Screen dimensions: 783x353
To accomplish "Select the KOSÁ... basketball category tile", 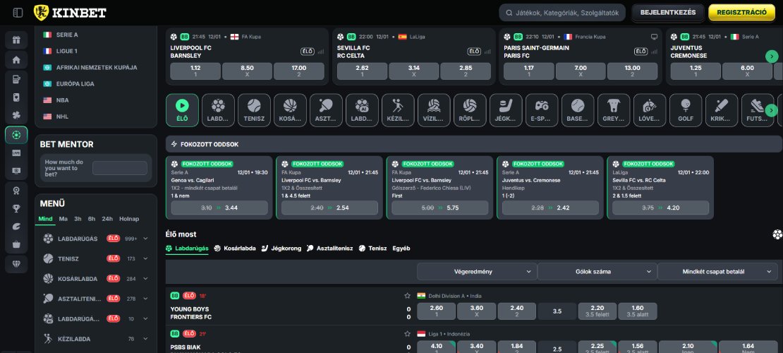I will point(290,110).
